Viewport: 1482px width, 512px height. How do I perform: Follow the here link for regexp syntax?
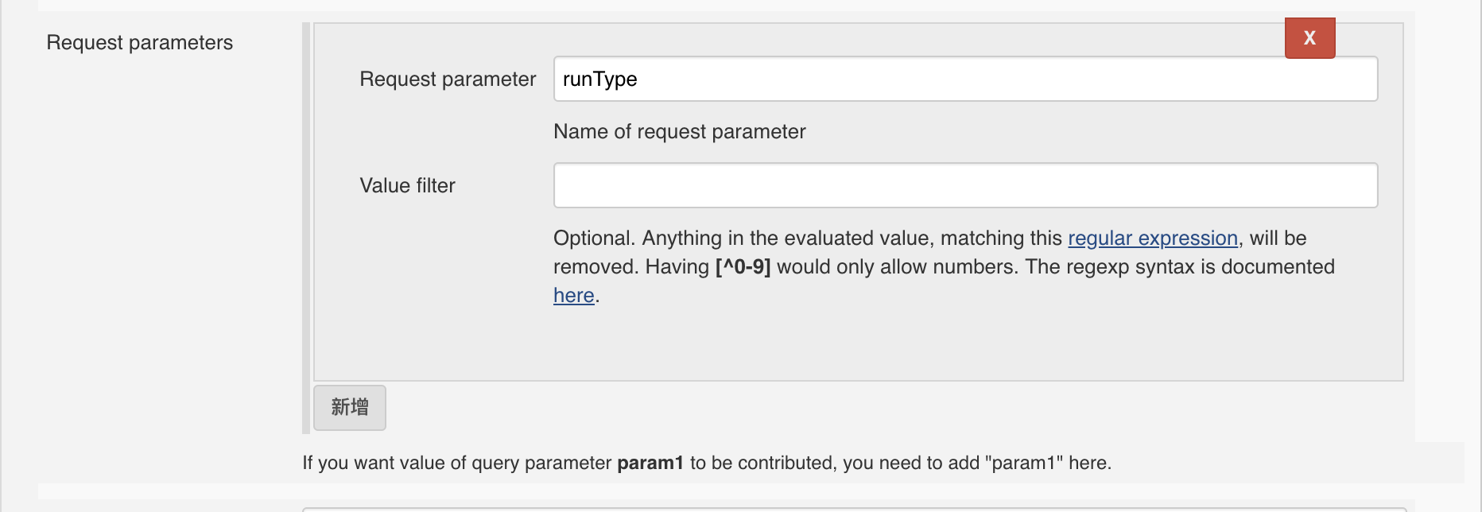(573, 295)
